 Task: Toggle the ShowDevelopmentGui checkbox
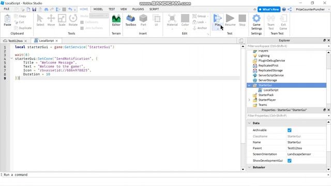[290, 161]
